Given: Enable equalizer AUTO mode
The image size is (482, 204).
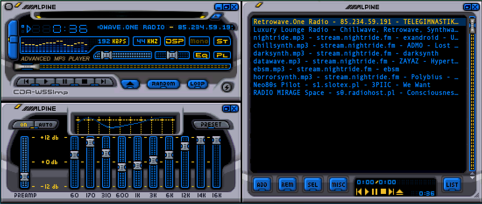Looking at the screenshot, I should pos(46,125).
